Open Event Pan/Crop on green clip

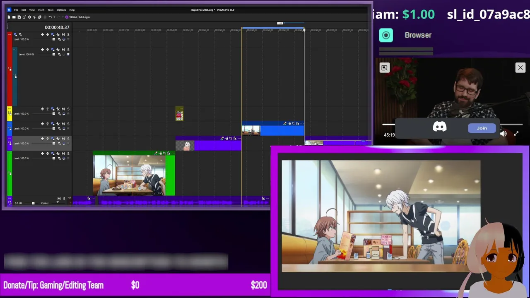164,153
